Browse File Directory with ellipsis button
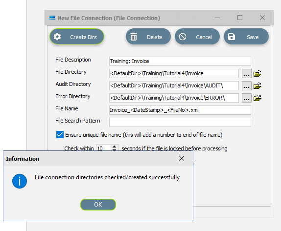The width and height of the screenshot is (281, 231). [246, 73]
